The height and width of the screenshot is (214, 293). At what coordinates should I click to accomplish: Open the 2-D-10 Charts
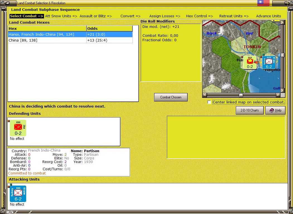(250, 110)
